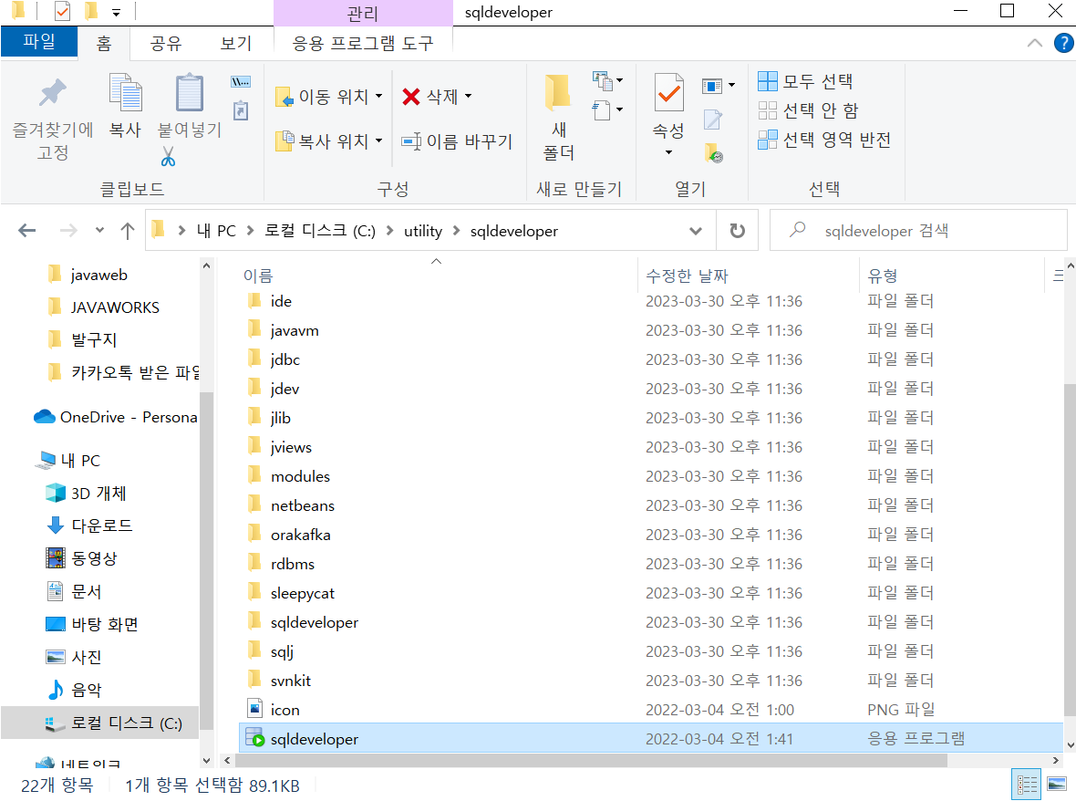Select the 'ide' folder
The width and height of the screenshot is (1076, 801).
point(281,301)
